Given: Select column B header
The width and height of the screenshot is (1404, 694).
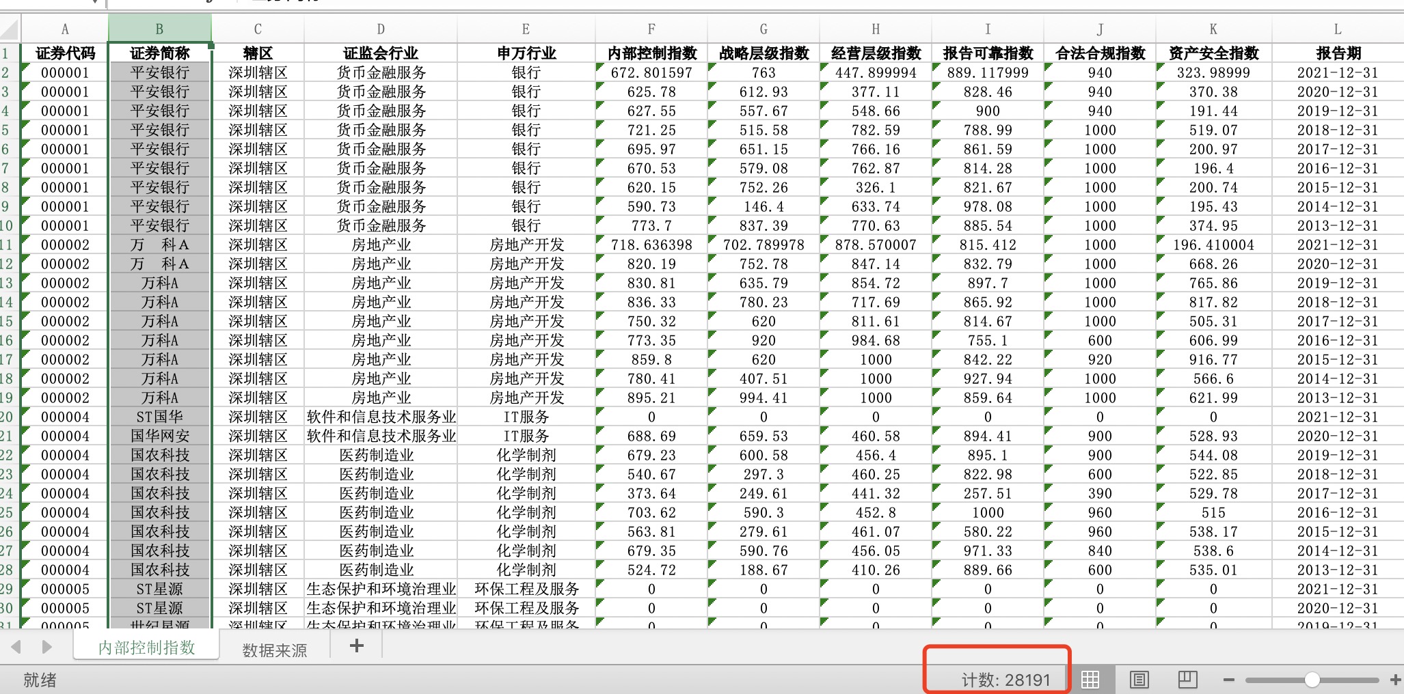Looking at the screenshot, I should pos(159,29).
